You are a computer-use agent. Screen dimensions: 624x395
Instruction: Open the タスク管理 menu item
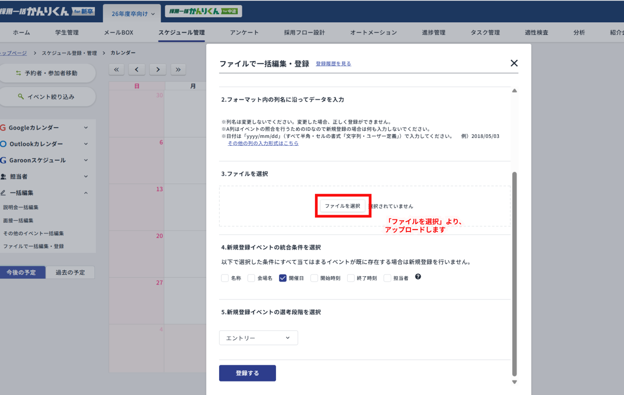[486, 32]
